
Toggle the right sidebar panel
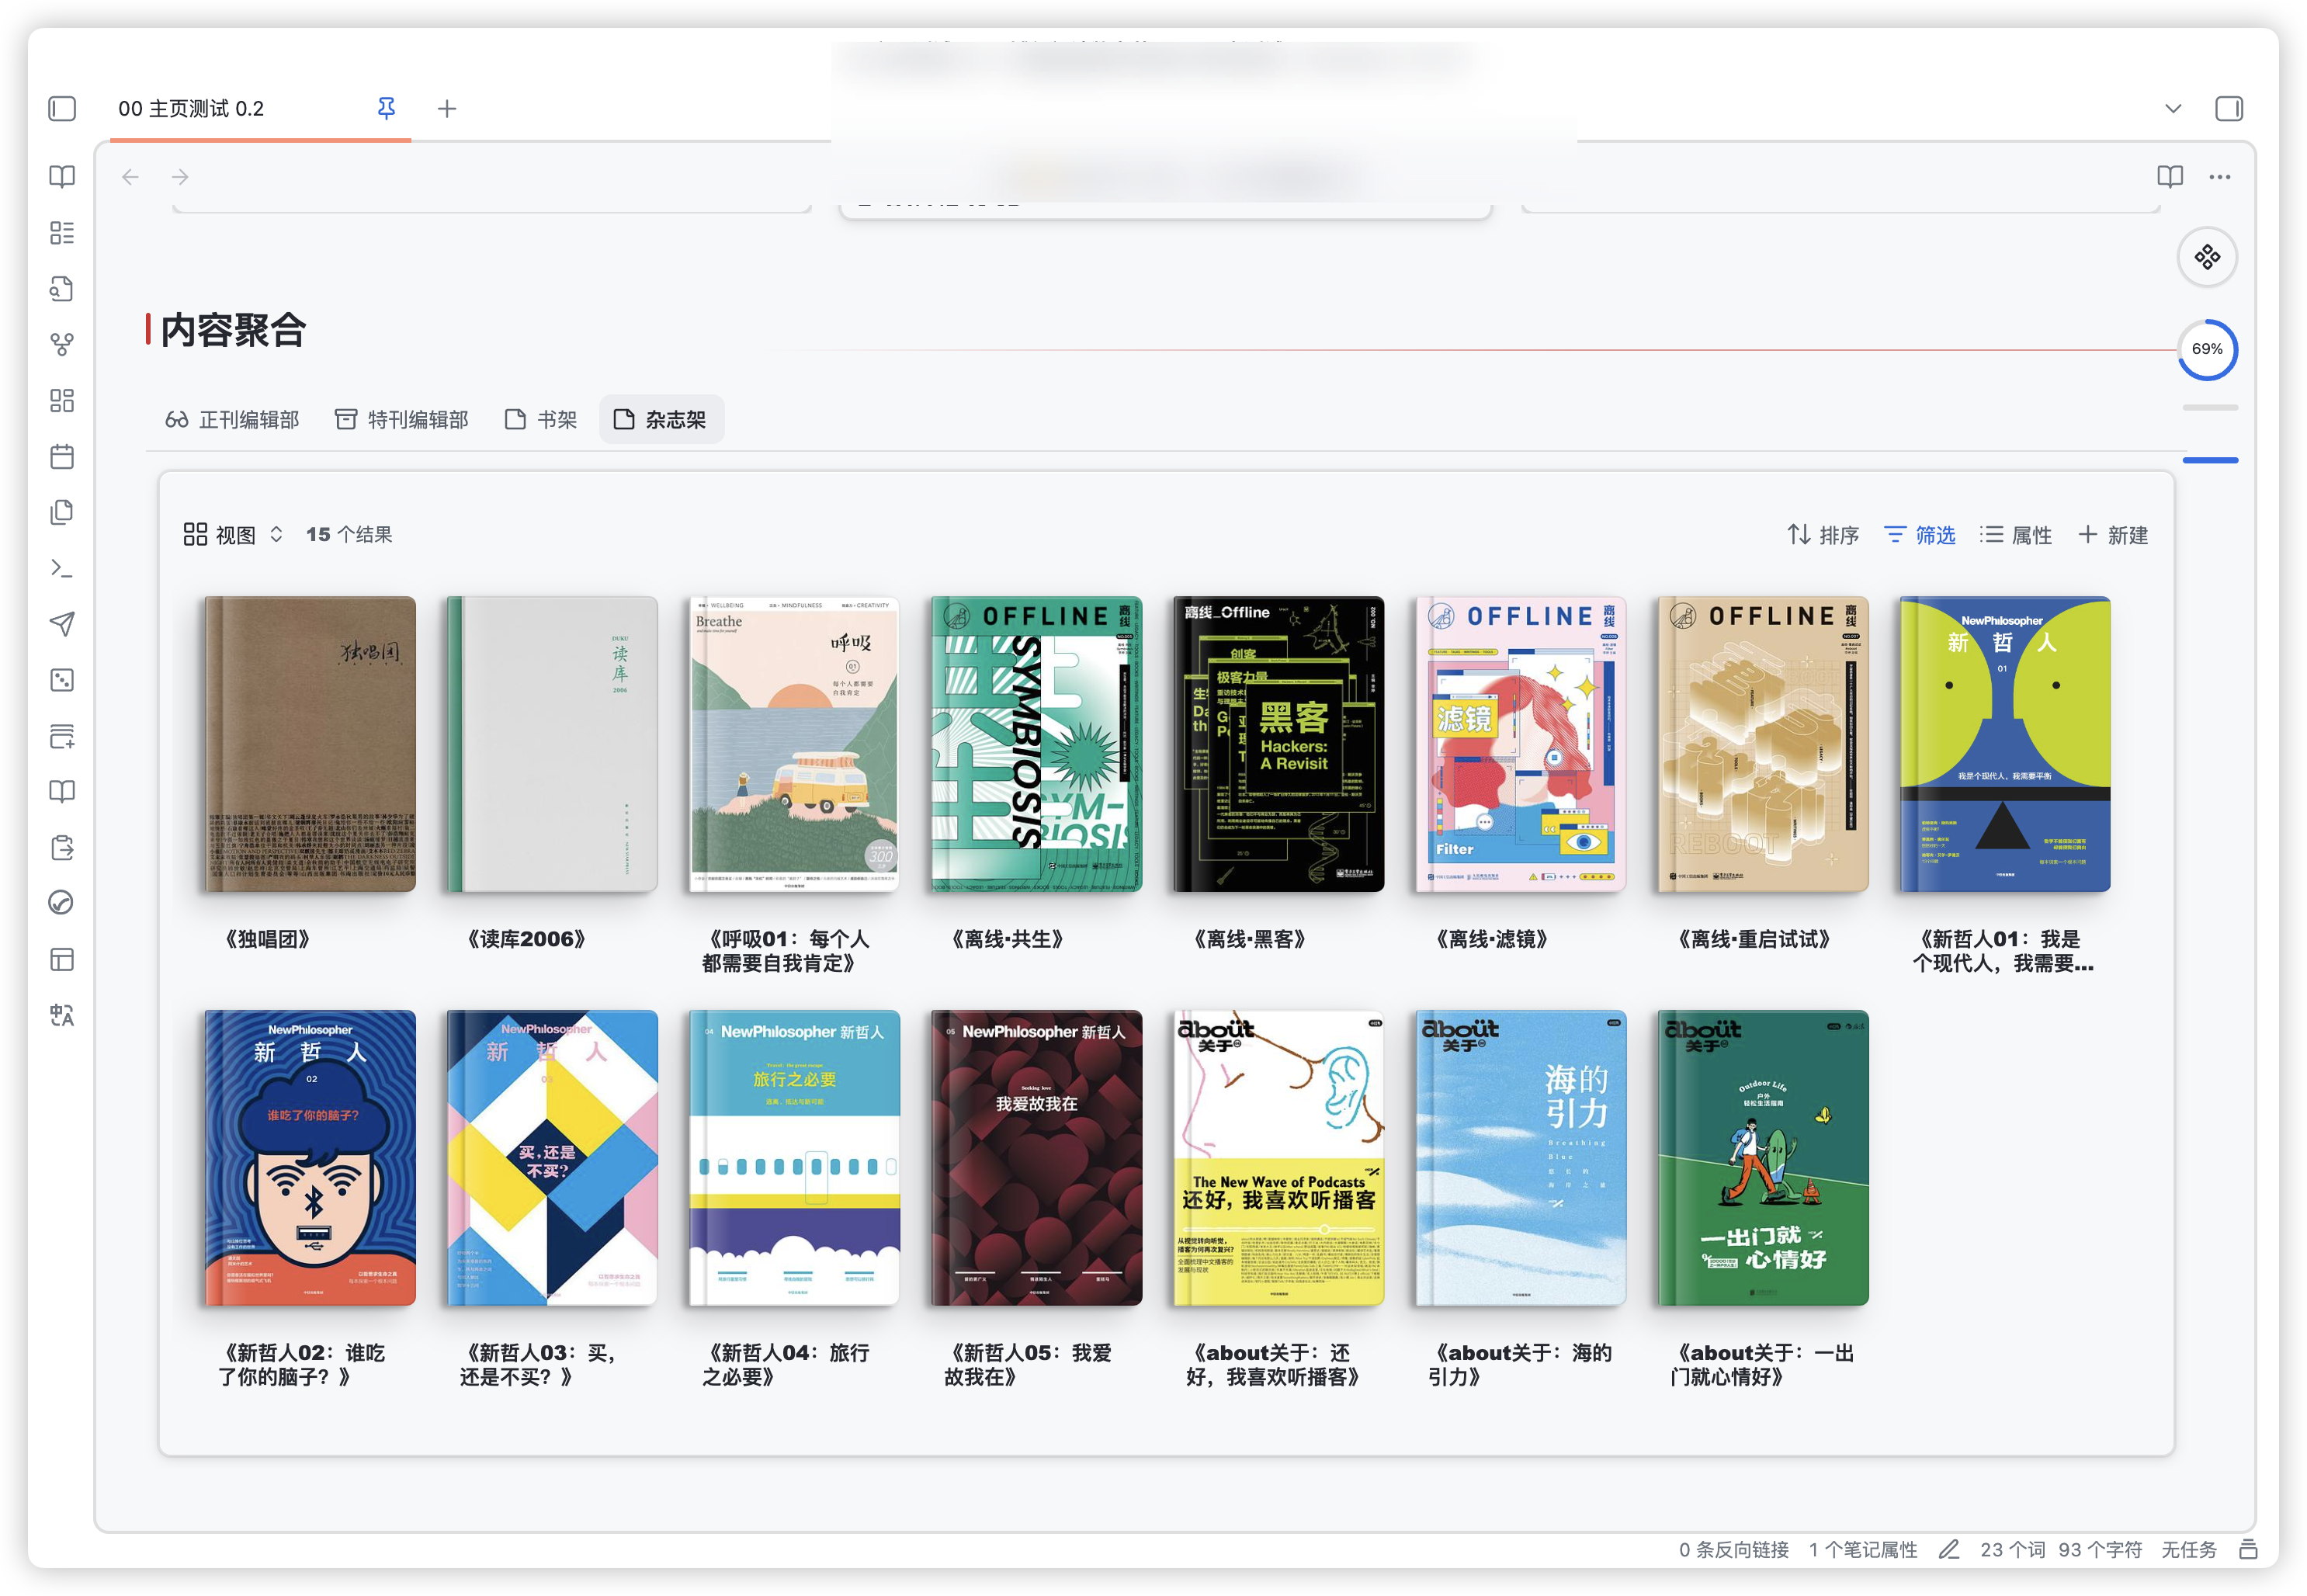click(x=2229, y=108)
